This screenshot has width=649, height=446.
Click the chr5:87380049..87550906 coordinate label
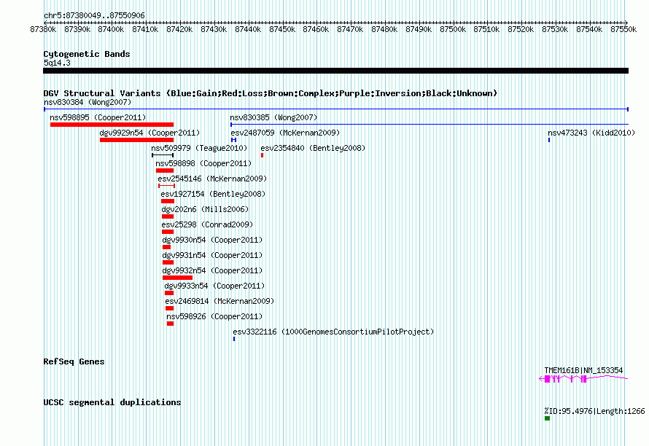pos(94,15)
